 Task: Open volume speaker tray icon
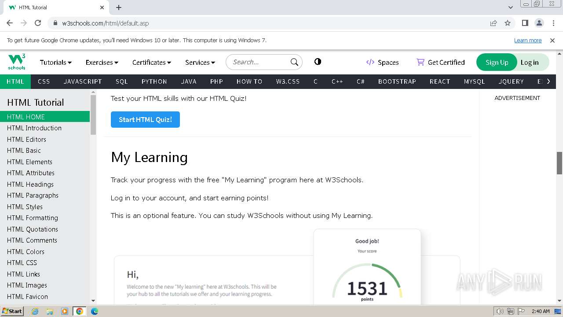click(500, 311)
